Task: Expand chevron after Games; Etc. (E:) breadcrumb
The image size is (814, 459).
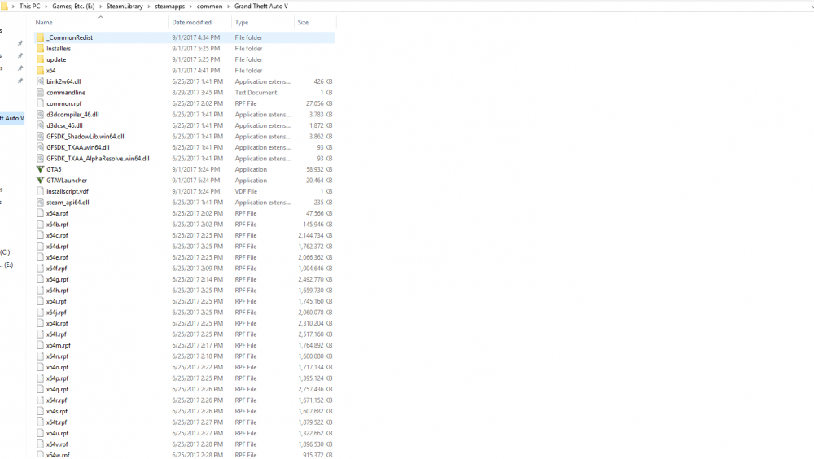Action: [101, 7]
